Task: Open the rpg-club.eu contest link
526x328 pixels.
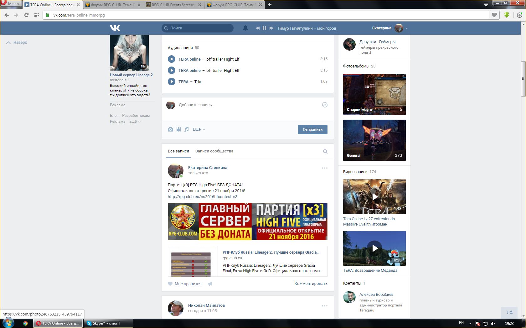Action: (x=203, y=197)
